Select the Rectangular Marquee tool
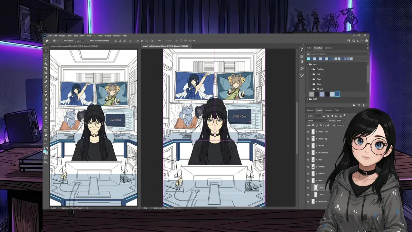 click(46, 55)
